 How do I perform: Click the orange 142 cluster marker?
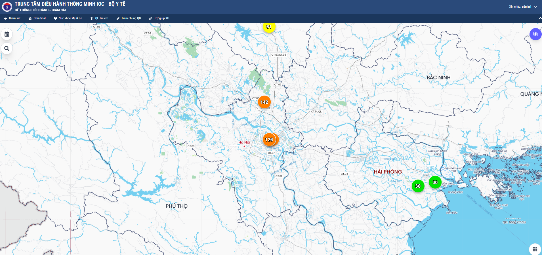pos(264,102)
